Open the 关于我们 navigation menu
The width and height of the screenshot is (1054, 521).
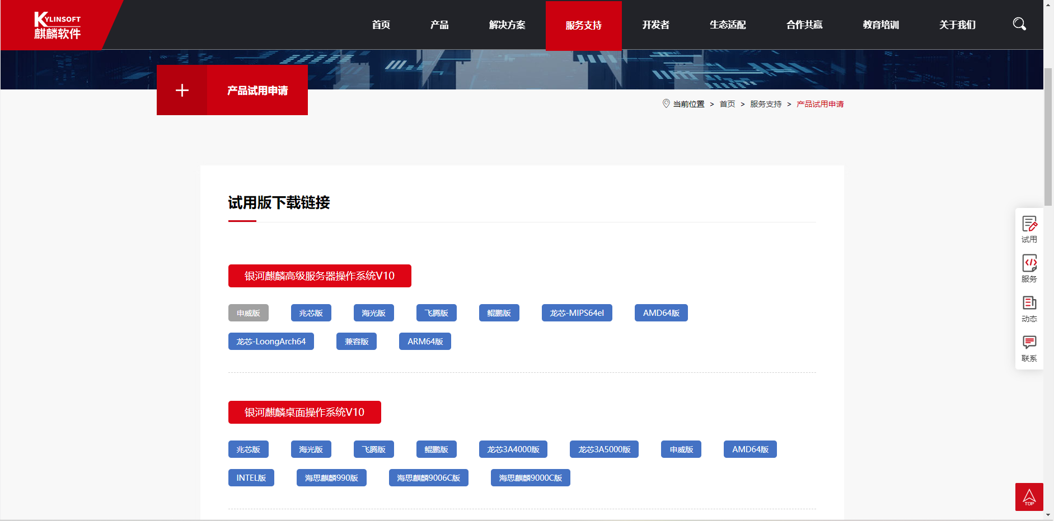pos(958,25)
